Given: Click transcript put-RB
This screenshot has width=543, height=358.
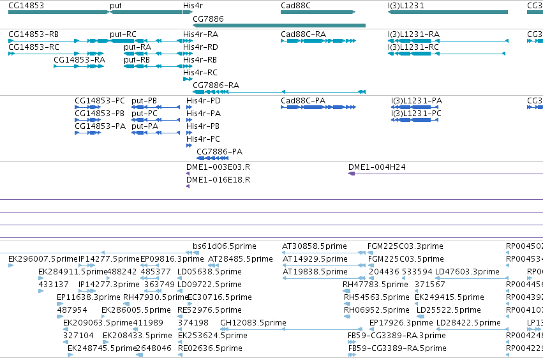Looking at the screenshot, I should (137, 60).
